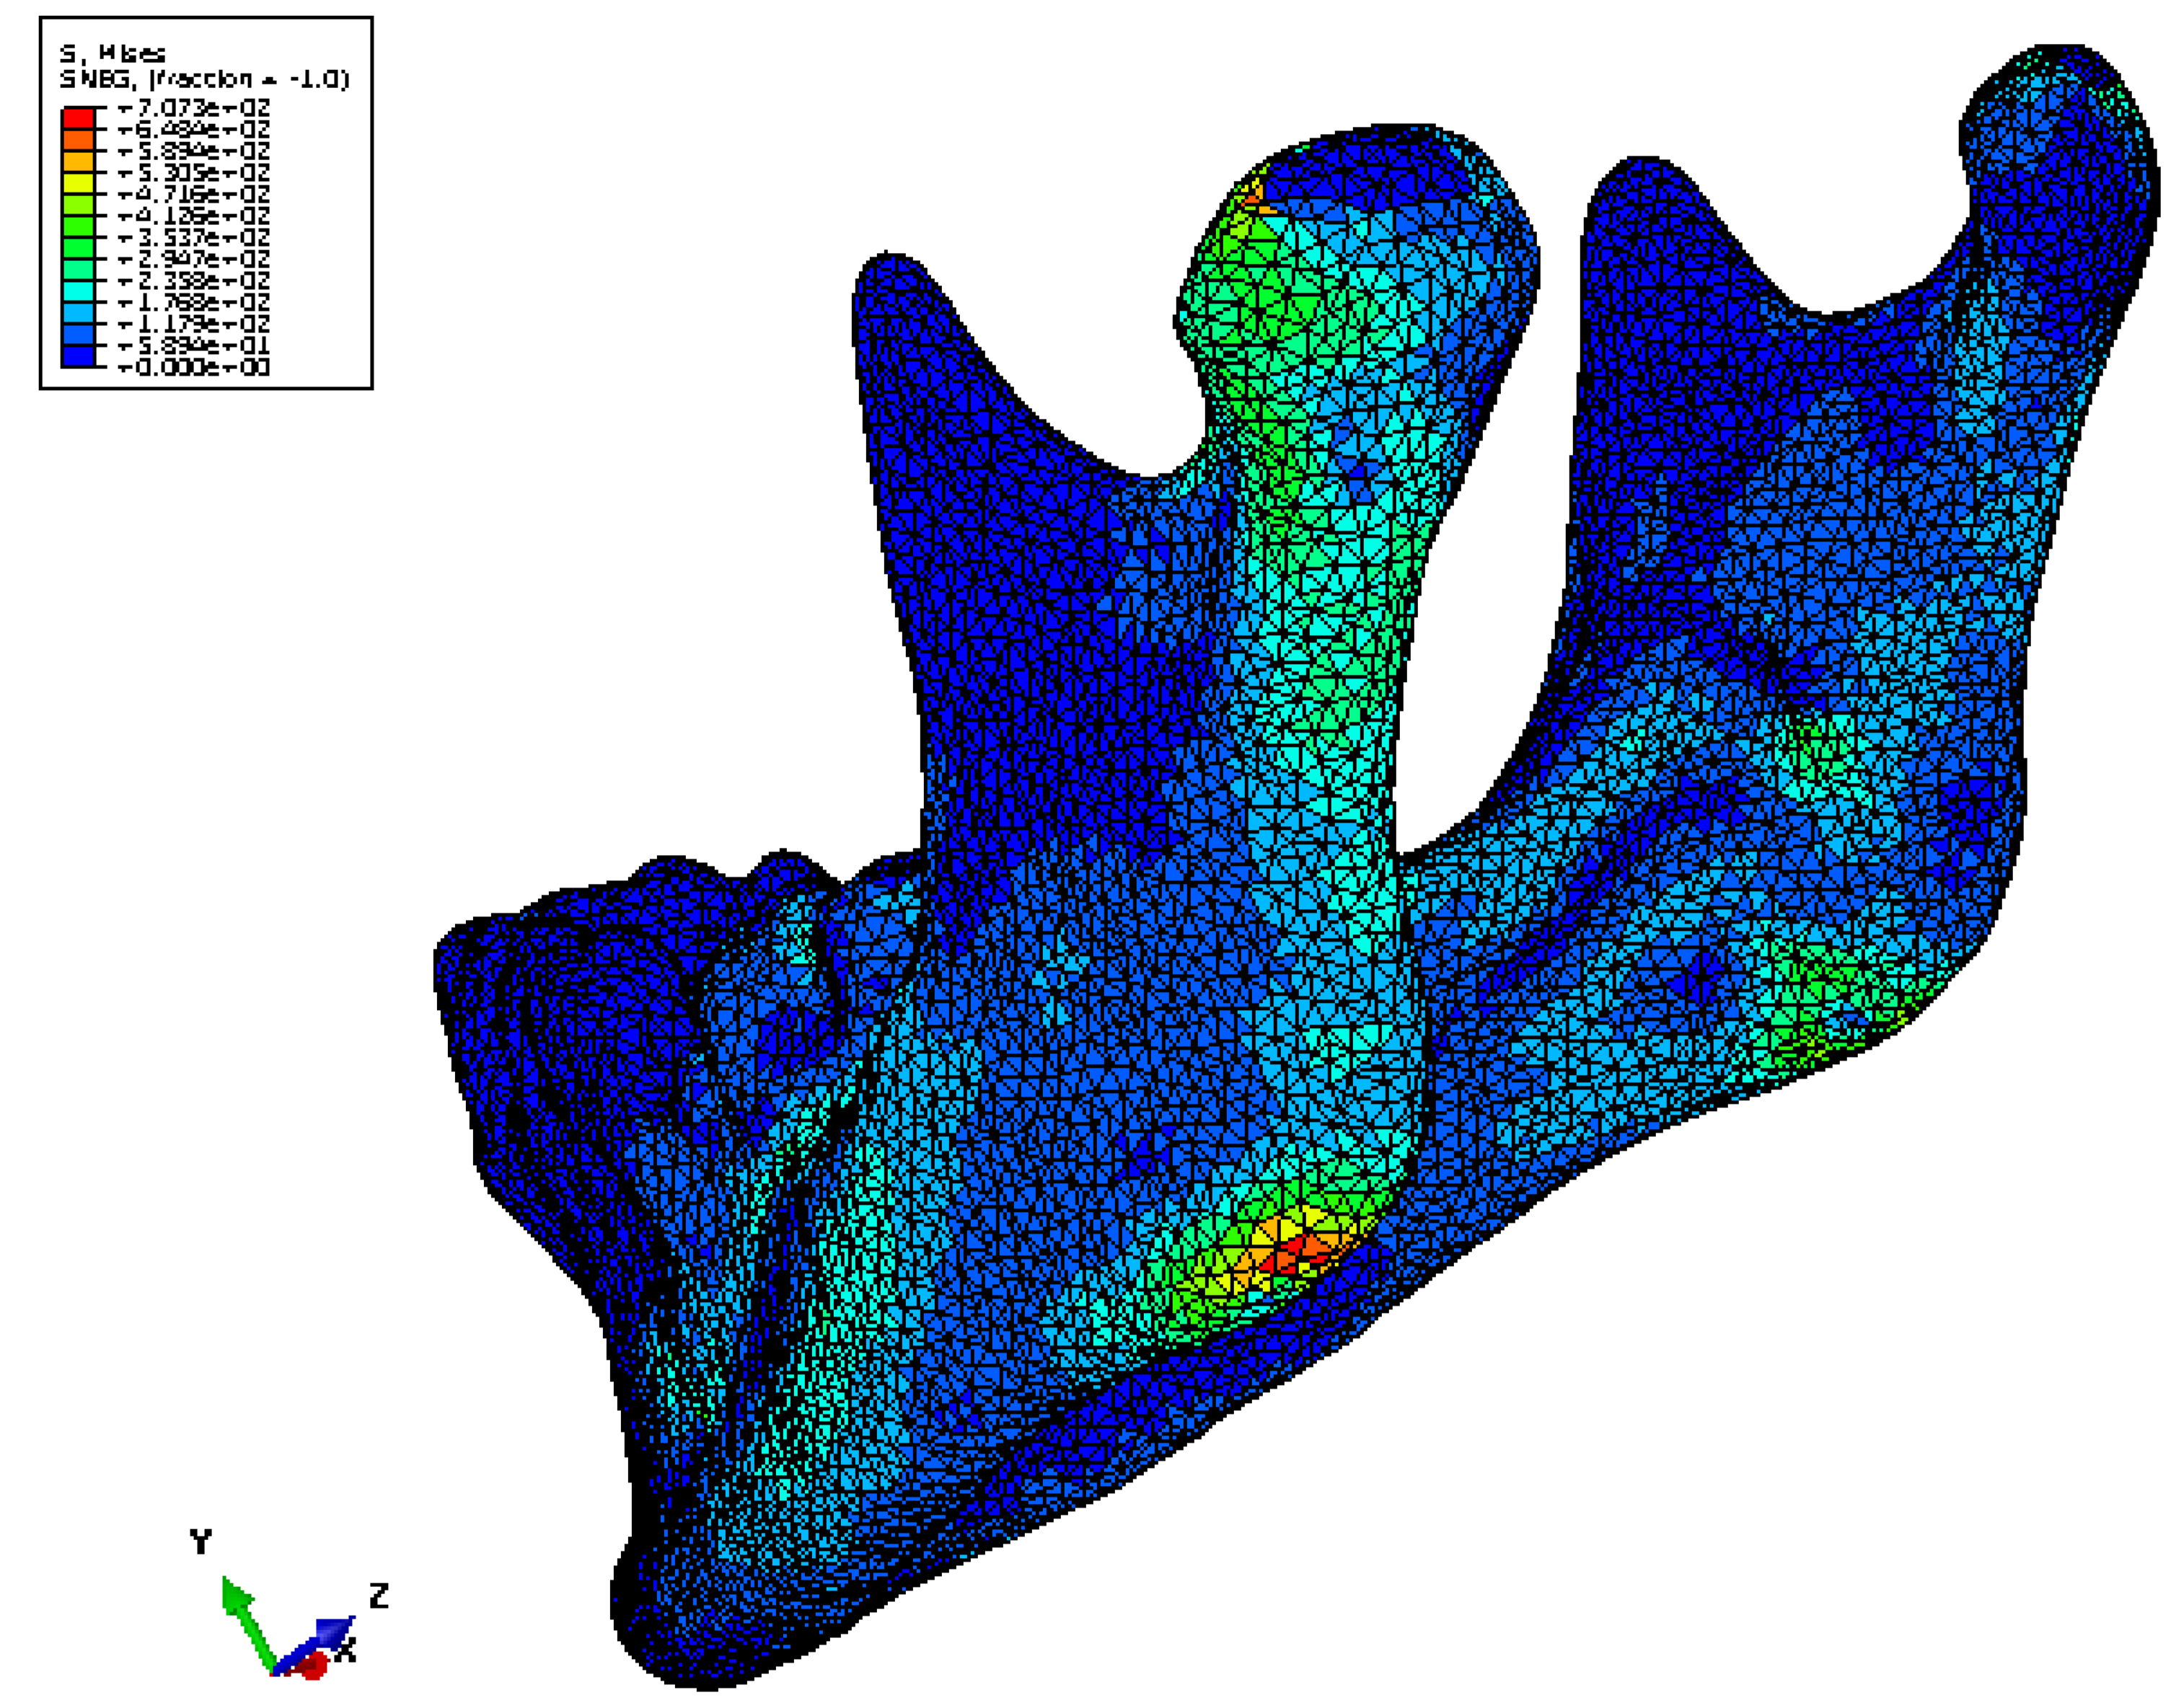Click the dark orange legend swatch
Image resolution: width=2176 pixels, height=1708 pixels.
78,140
